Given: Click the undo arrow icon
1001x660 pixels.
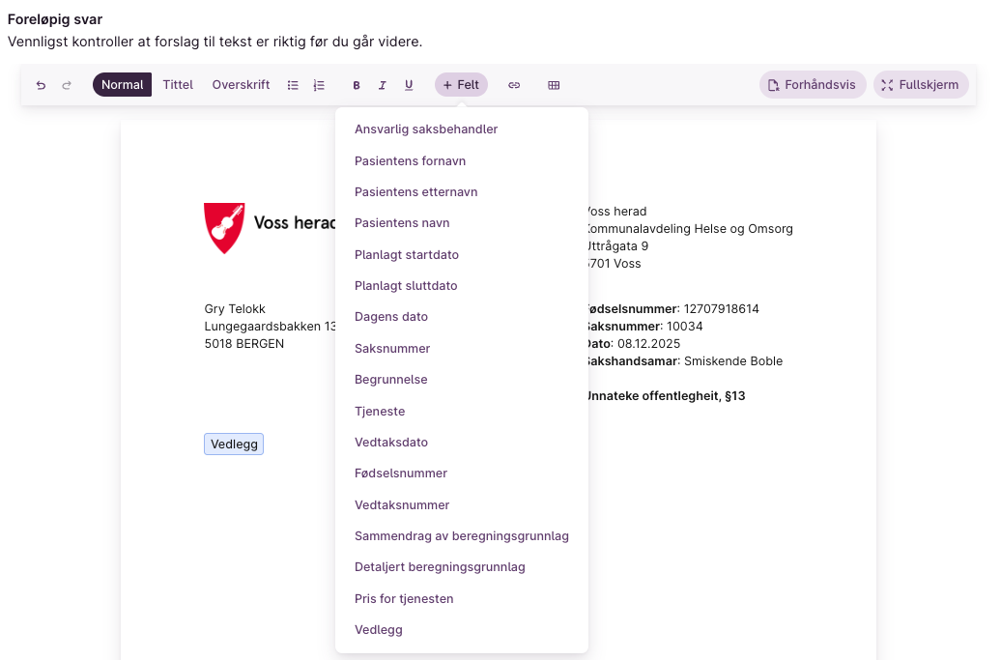Looking at the screenshot, I should 41,85.
